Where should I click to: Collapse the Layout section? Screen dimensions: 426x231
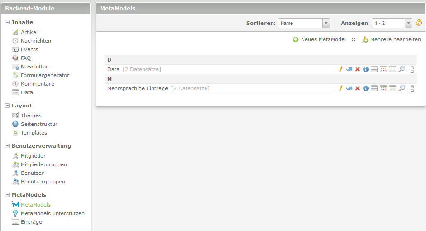tap(7, 106)
